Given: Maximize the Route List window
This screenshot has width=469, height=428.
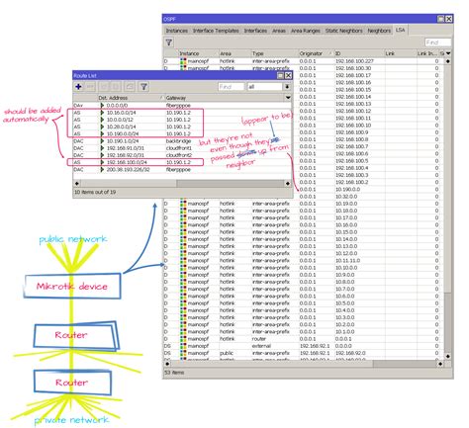Looking at the screenshot, I should (x=280, y=75).
